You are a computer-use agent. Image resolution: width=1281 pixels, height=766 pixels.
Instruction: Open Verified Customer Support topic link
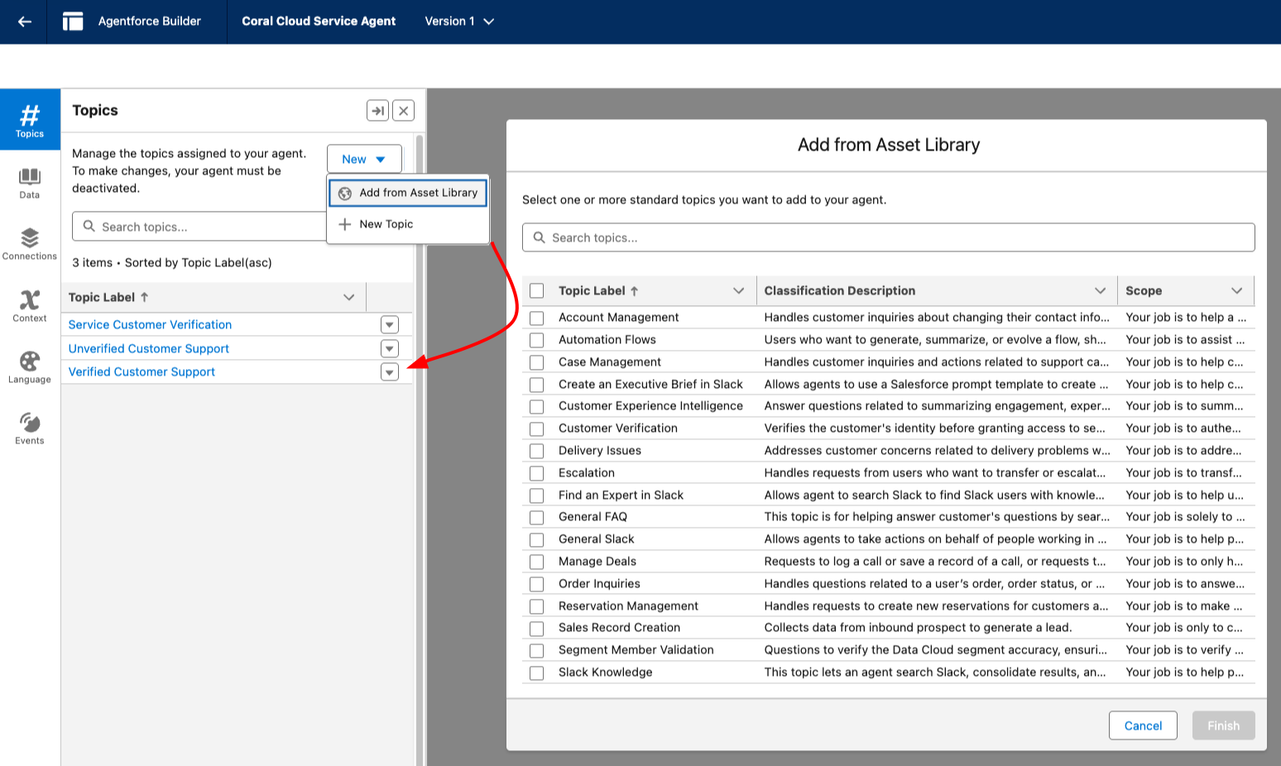(x=142, y=371)
